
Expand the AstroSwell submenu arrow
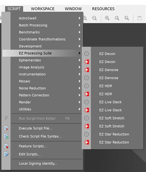tap(79, 18)
